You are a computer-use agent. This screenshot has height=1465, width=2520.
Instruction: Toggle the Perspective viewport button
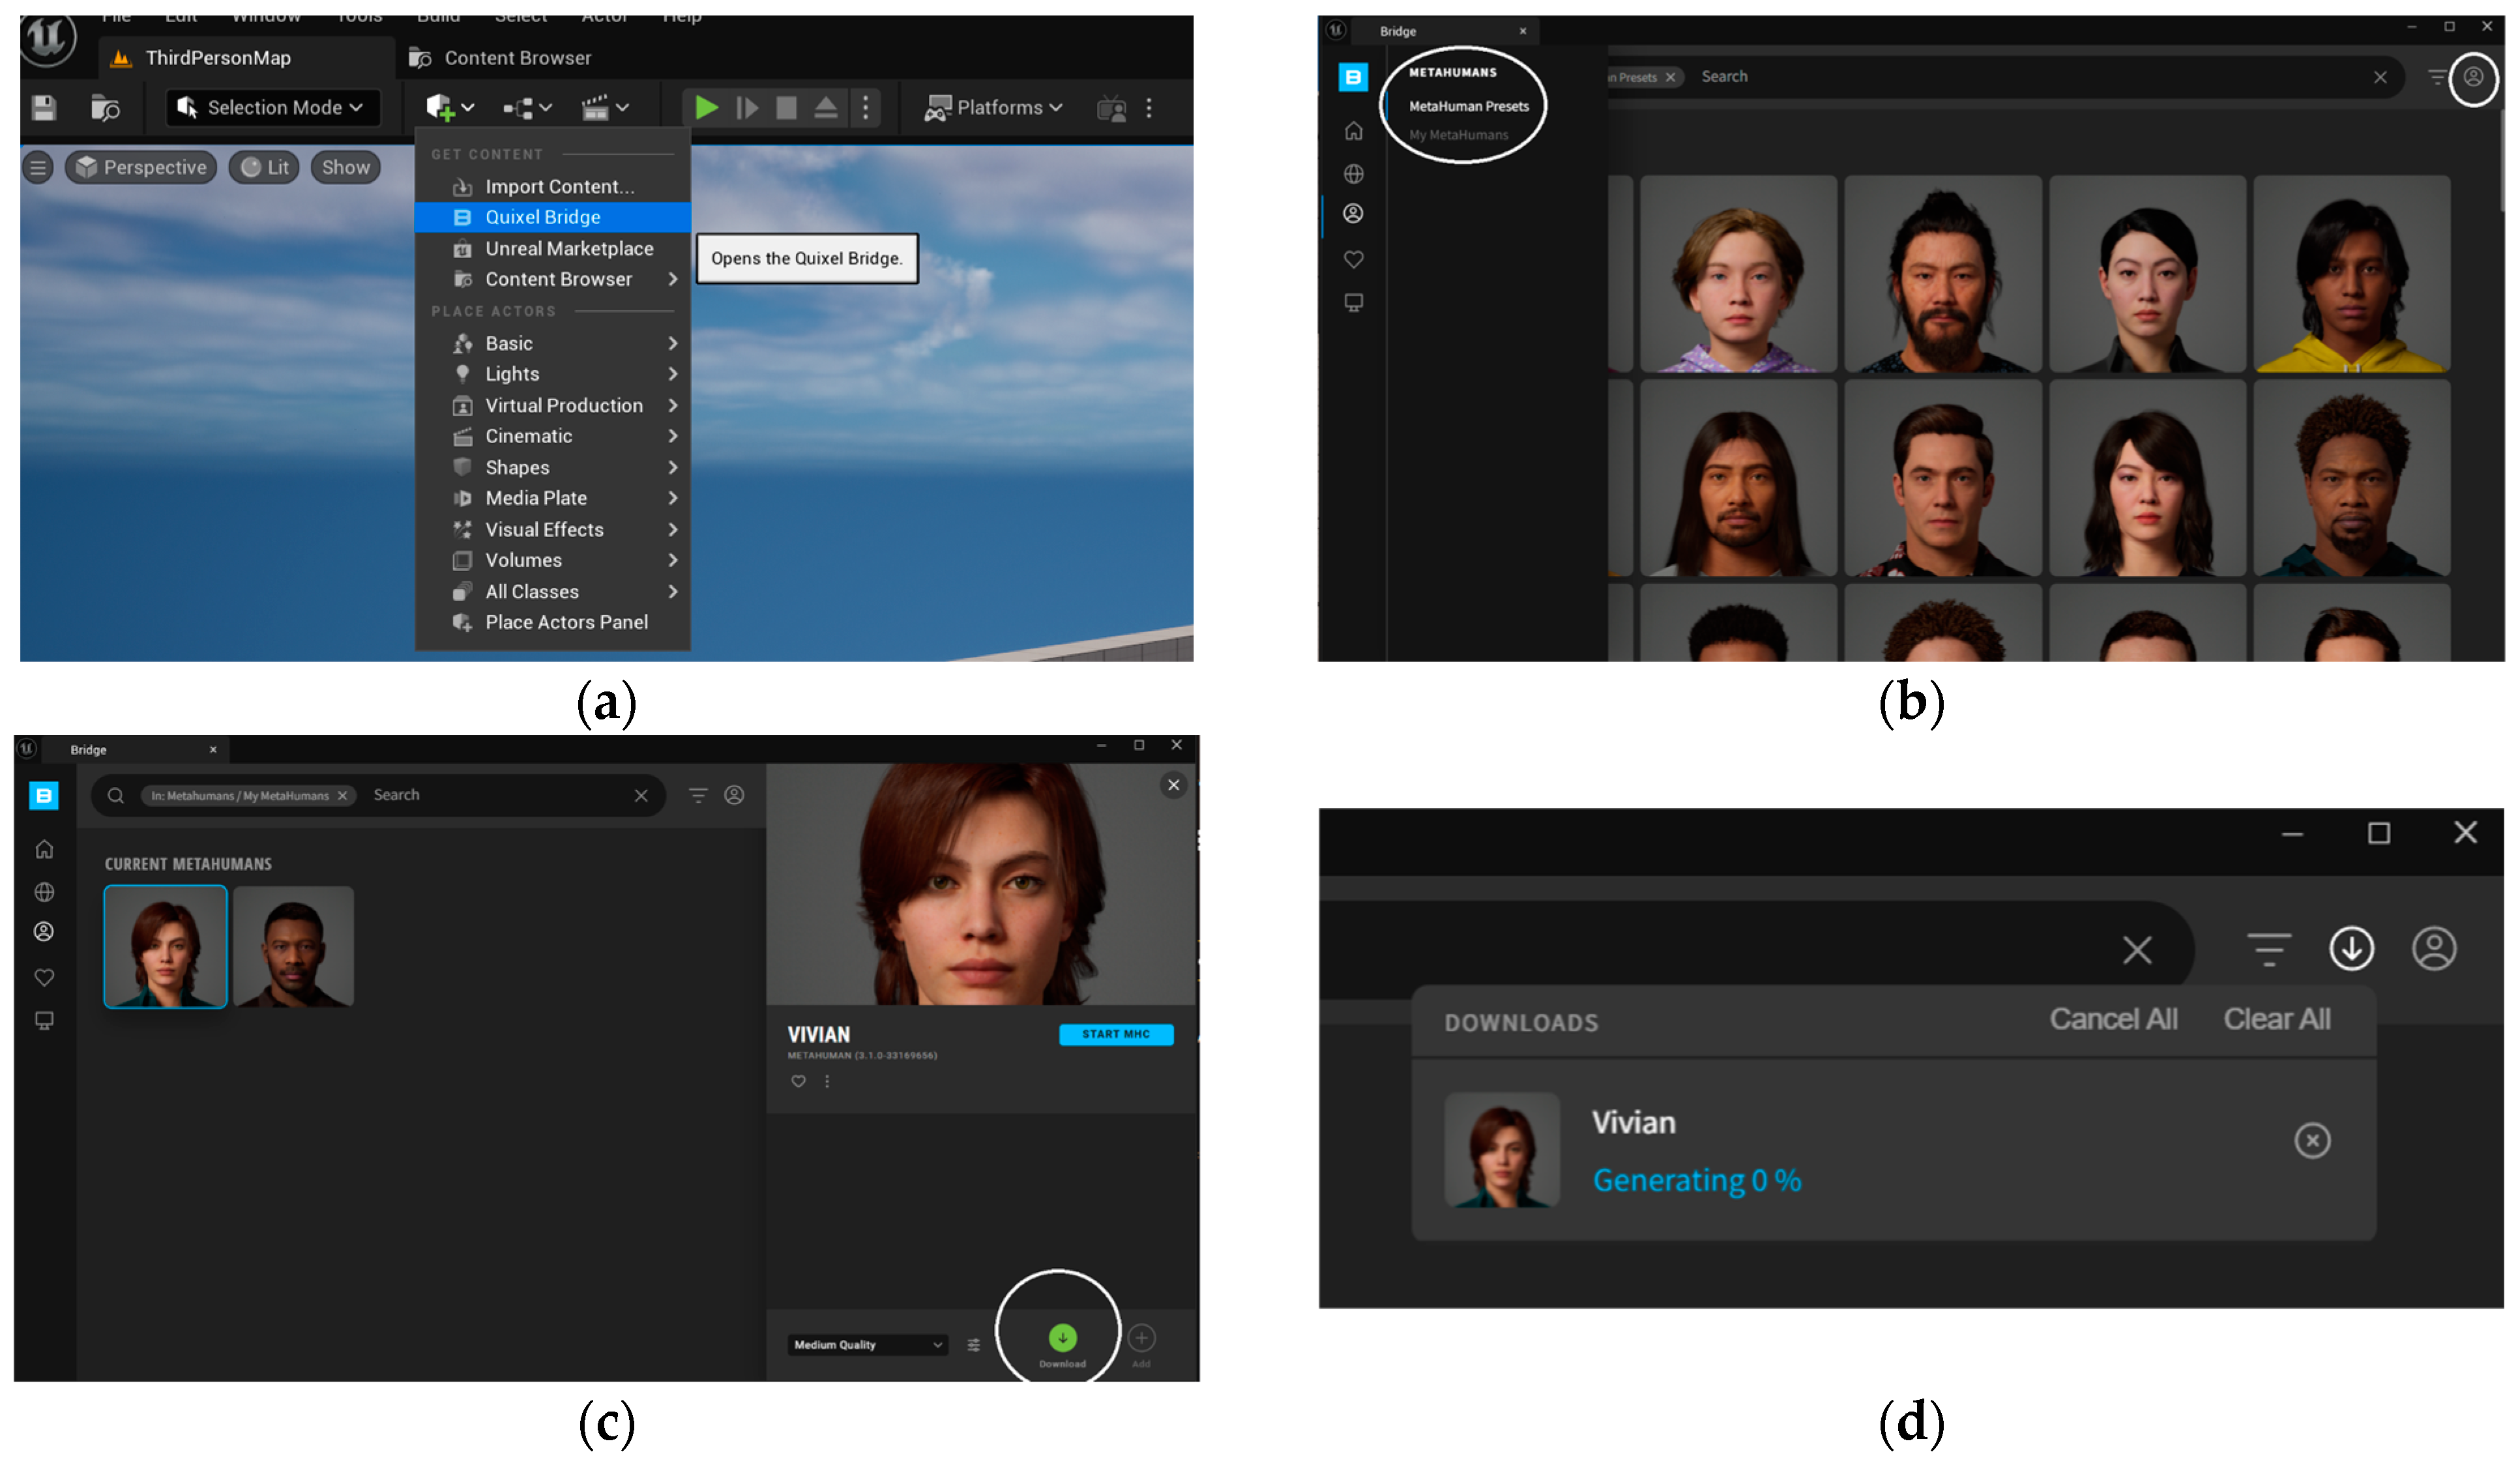141,167
